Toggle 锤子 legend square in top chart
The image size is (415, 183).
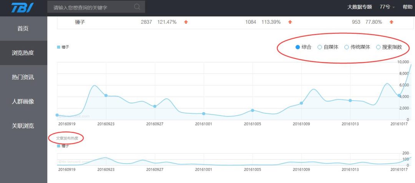(x=59, y=47)
